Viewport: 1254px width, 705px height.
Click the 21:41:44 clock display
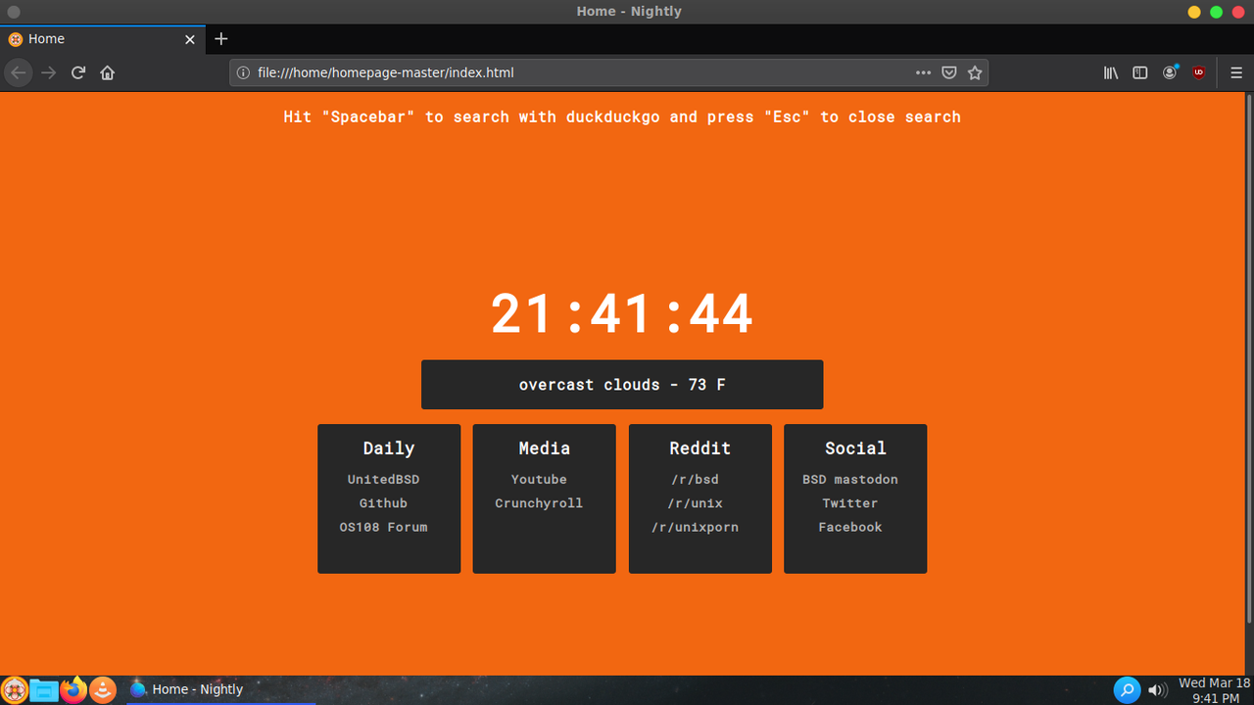coord(622,314)
